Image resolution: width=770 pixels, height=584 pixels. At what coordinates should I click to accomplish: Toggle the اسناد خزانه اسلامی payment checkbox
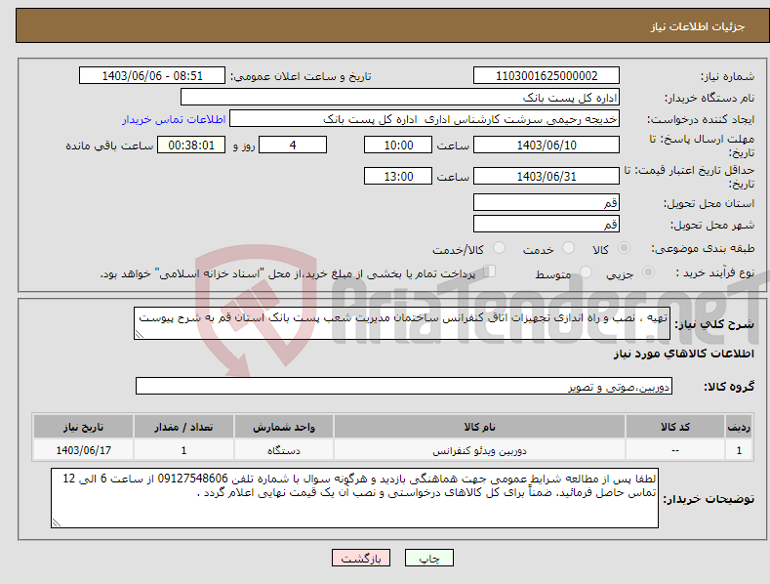(x=489, y=271)
